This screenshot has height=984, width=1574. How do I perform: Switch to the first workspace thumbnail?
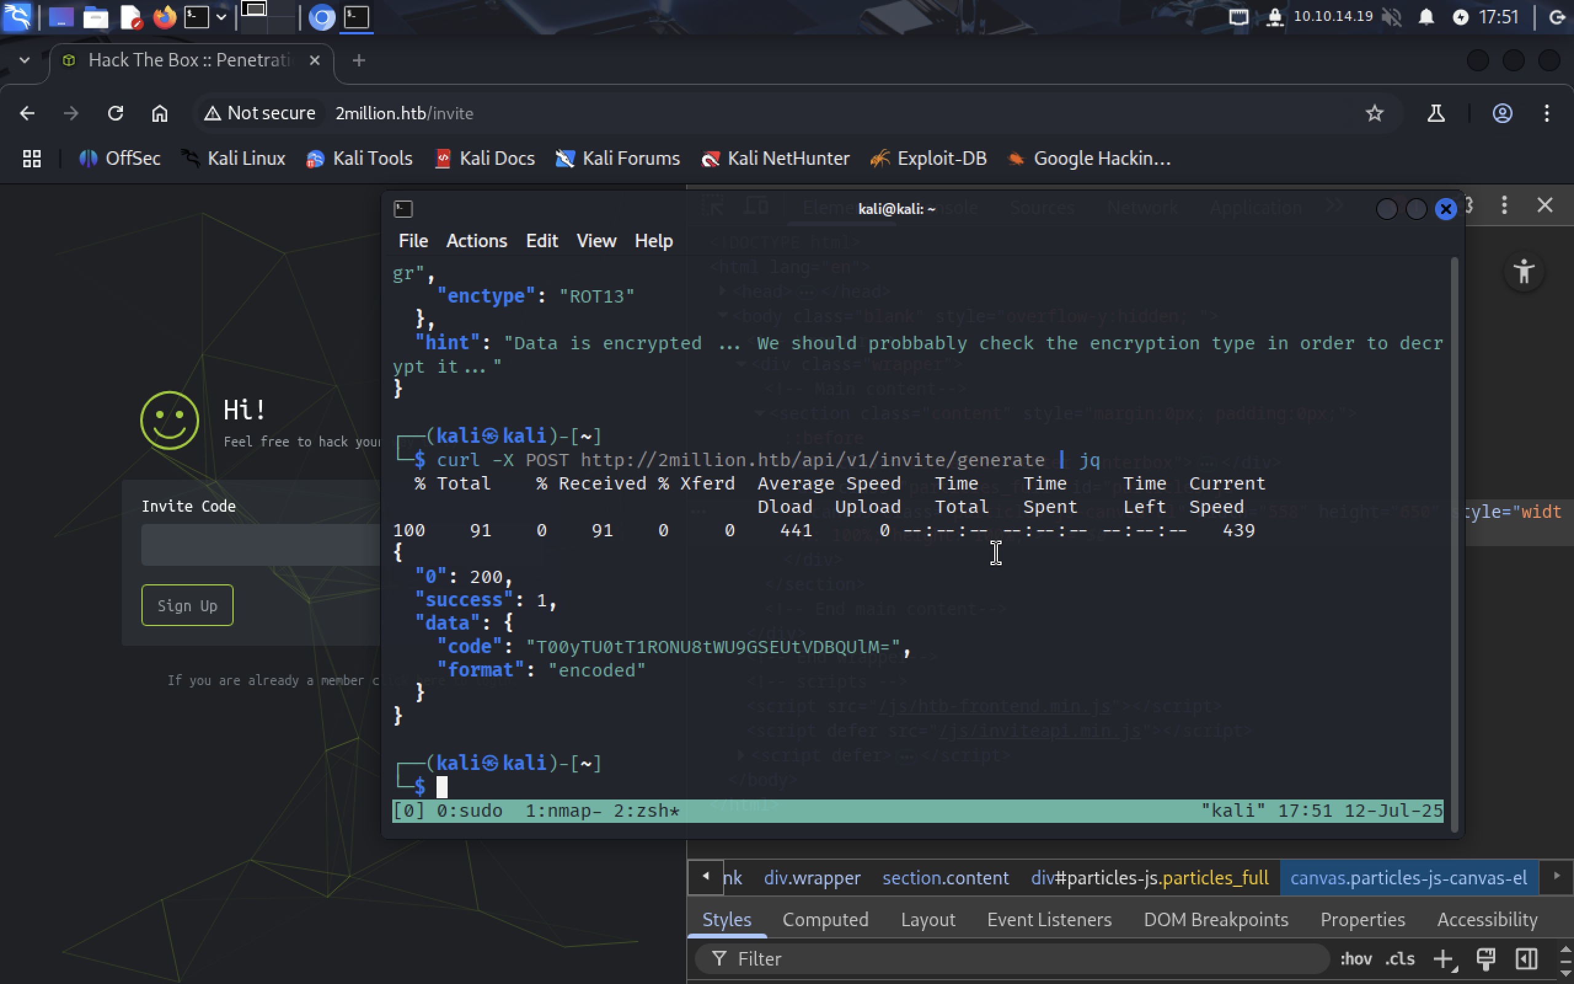255,10
